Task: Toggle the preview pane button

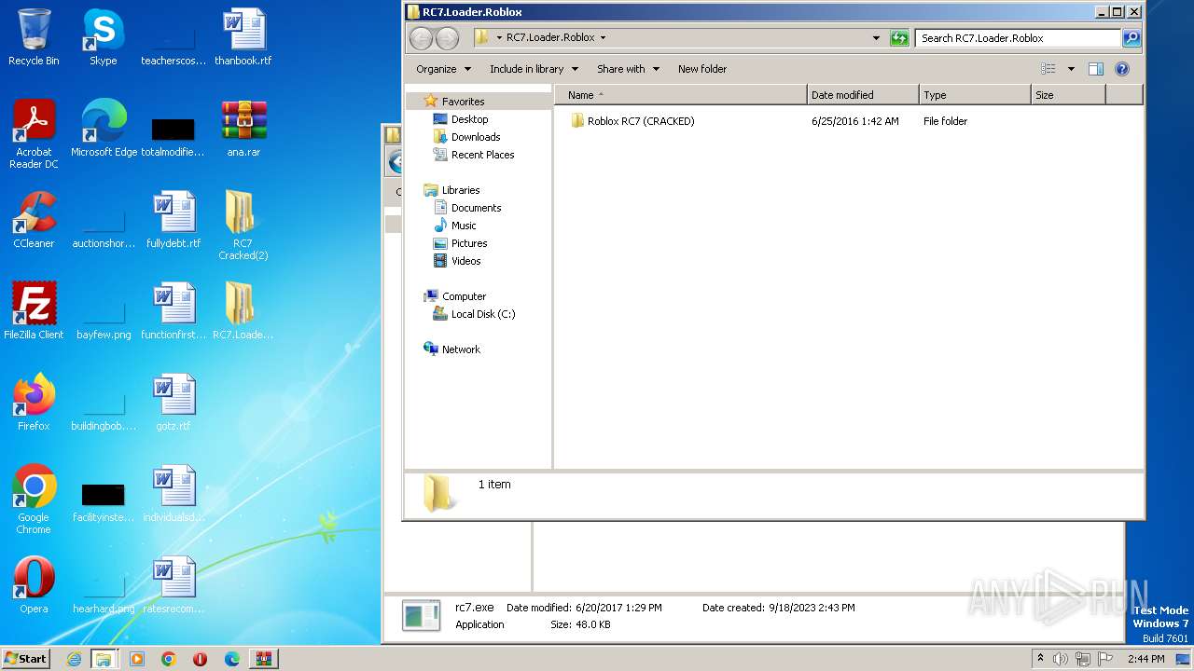Action: click(x=1096, y=69)
